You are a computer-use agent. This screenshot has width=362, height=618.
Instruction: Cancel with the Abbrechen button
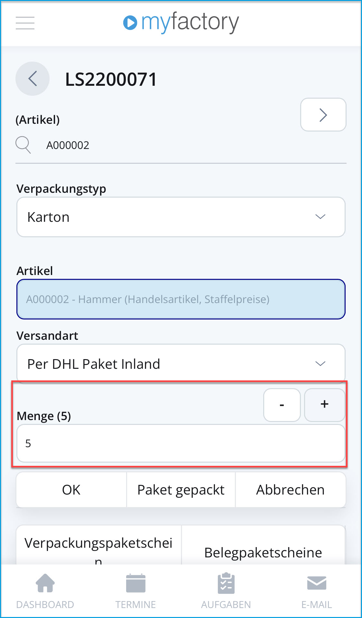[x=290, y=489]
